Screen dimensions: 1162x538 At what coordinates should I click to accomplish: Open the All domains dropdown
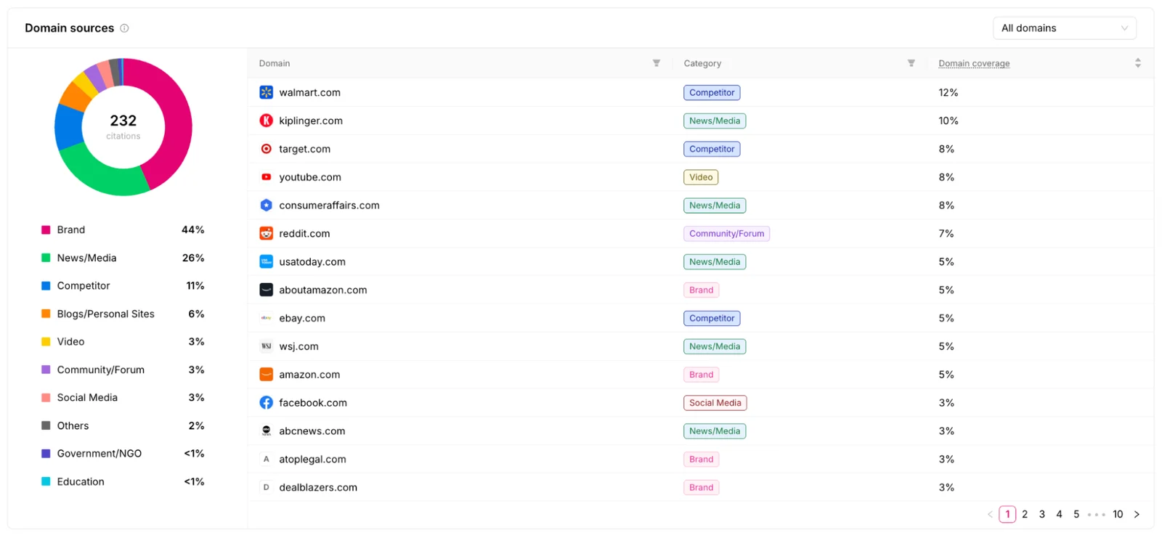[1064, 28]
